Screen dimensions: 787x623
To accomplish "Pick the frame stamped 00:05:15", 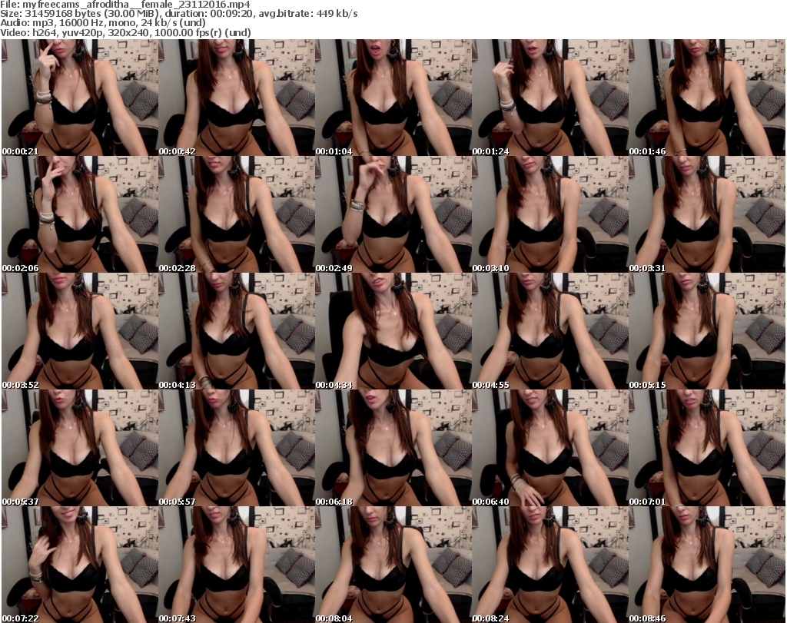I will tap(707, 331).
